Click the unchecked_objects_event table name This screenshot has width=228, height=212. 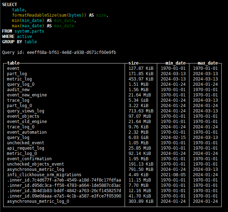pos(35,164)
